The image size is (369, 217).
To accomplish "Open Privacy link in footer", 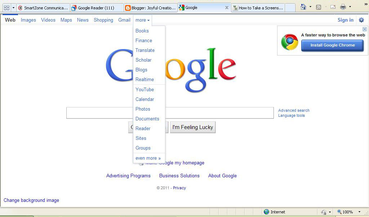I will [179, 188].
